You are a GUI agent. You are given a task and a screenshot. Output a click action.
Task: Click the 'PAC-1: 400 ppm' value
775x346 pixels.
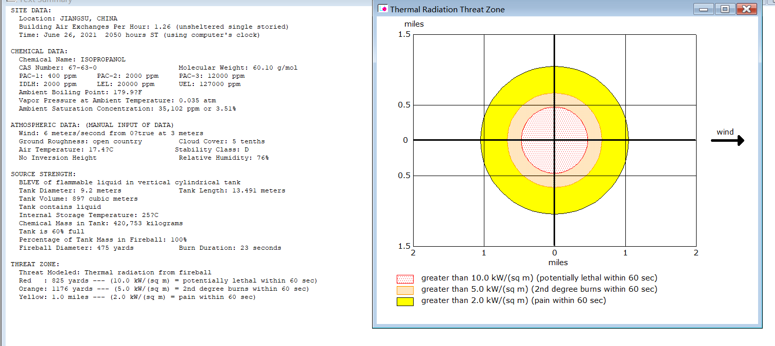(48, 76)
